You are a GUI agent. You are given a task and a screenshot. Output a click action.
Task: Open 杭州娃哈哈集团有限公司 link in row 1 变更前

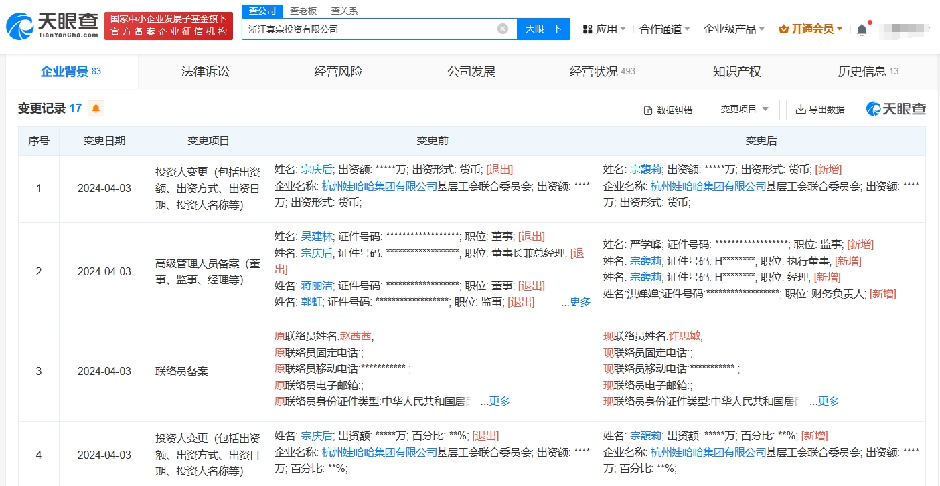tap(380, 186)
